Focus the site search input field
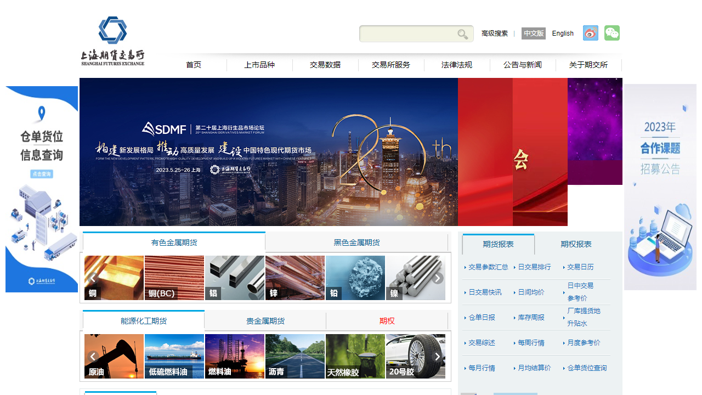This screenshot has height=395, width=702. coord(407,33)
